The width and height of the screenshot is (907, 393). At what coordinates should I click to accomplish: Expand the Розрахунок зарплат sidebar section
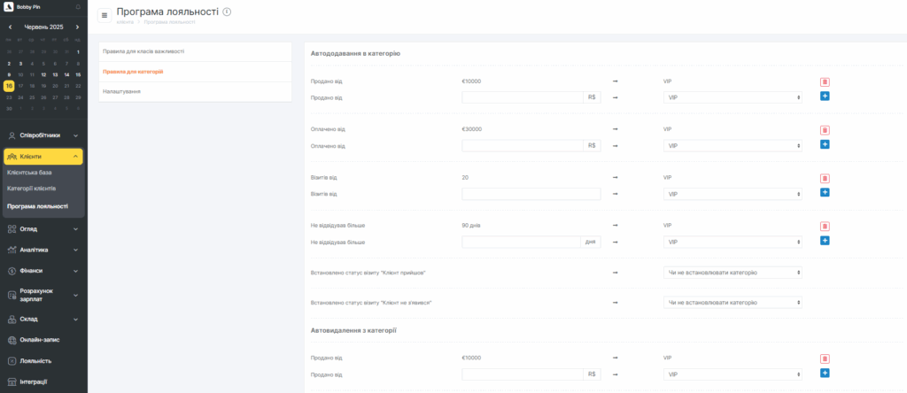click(x=43, y=295)
